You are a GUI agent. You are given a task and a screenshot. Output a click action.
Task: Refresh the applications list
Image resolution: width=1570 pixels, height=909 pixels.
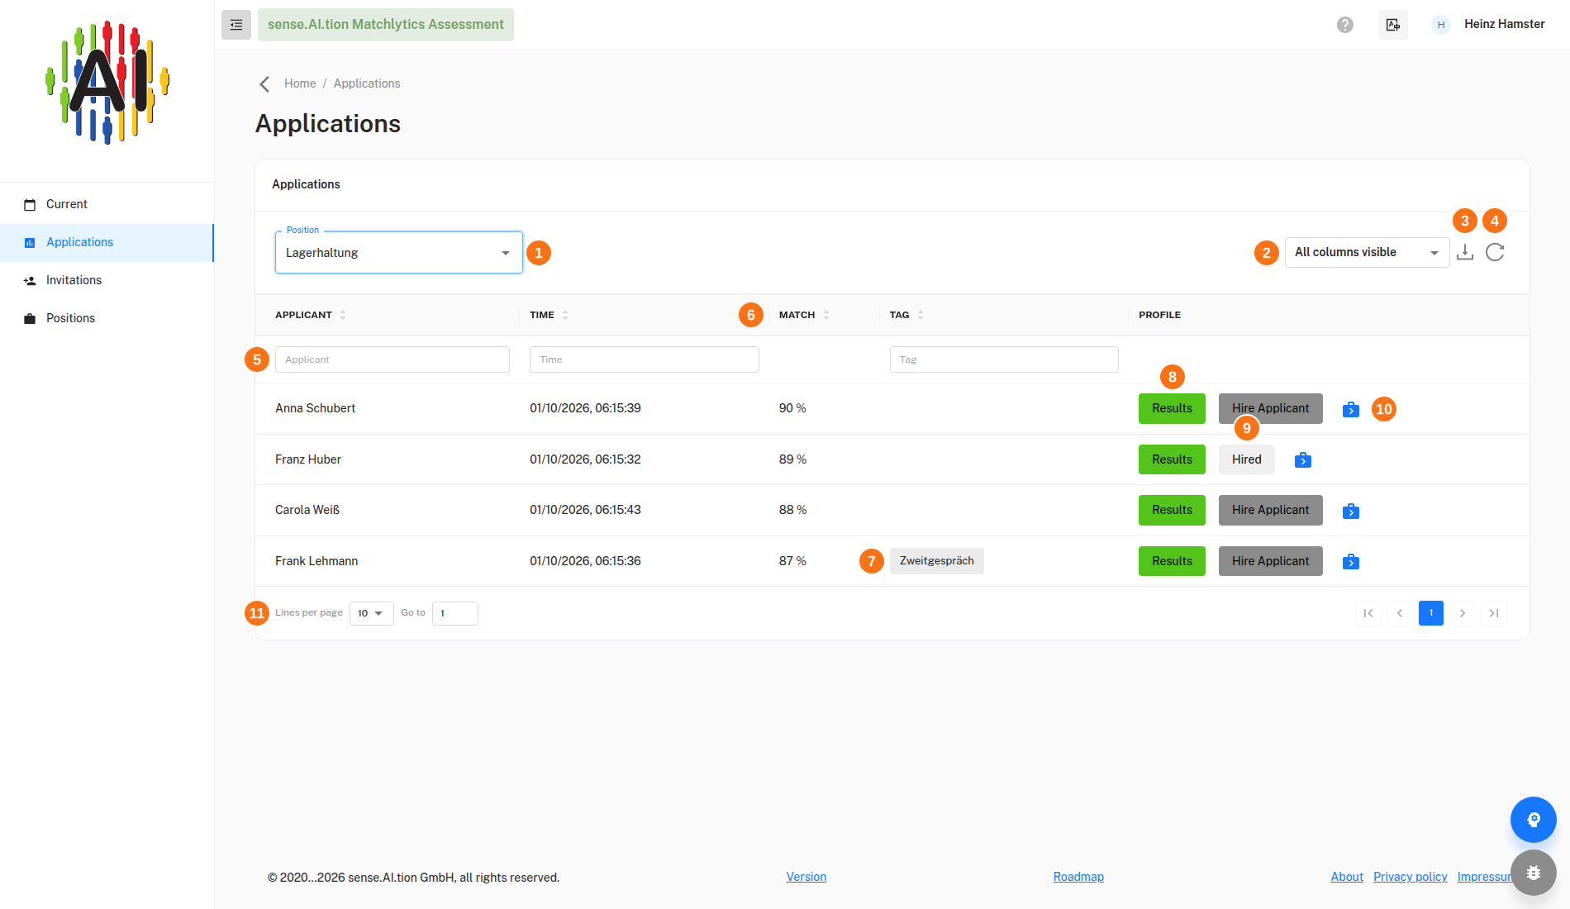pyautogui.click(x=1495, y=252)
